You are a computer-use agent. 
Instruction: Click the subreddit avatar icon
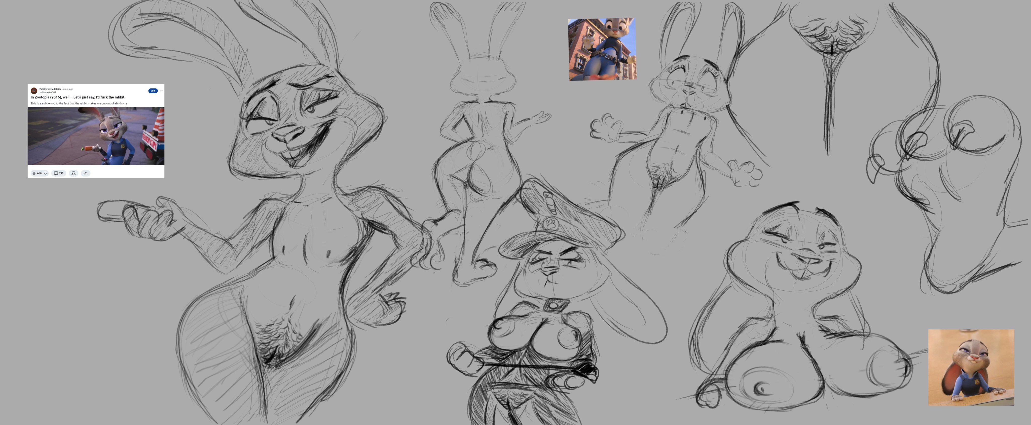pos(34,91)
